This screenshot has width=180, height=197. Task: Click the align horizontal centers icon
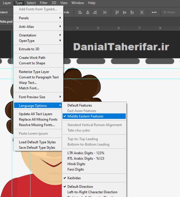(88, 12)
